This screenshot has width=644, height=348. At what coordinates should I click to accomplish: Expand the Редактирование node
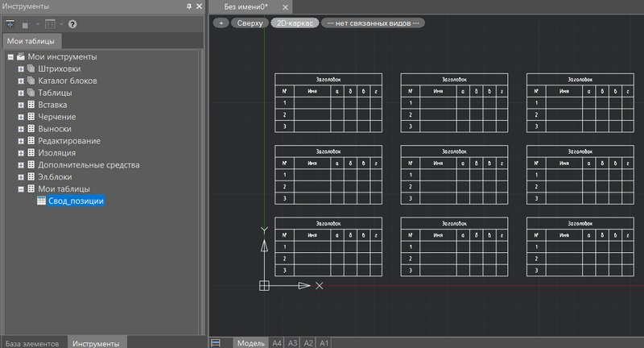coord(21,141)
